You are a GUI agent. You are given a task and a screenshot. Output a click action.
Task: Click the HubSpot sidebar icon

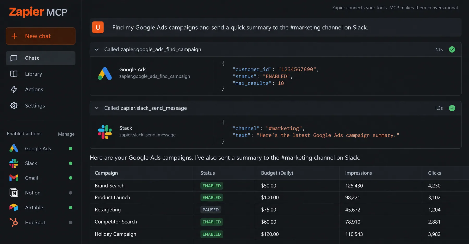(x=14, y=222)
